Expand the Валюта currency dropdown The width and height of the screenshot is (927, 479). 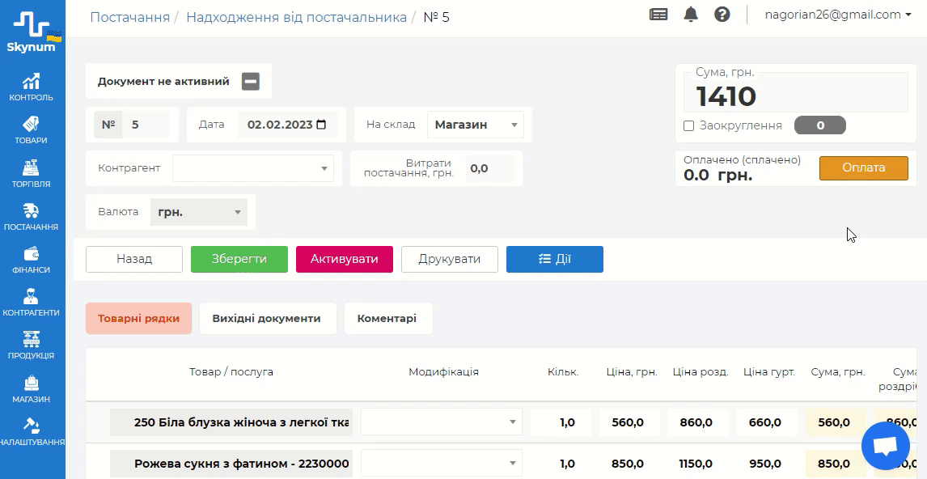(x=199, y=212)
